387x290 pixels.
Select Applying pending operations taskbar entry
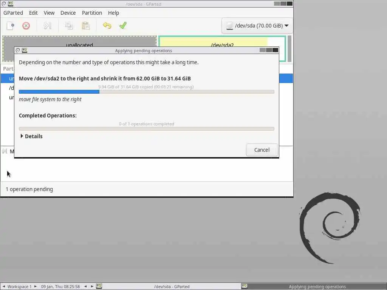click(x=313, y=286)
